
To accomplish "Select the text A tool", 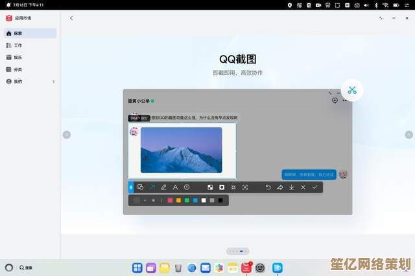I will [175, 187].
